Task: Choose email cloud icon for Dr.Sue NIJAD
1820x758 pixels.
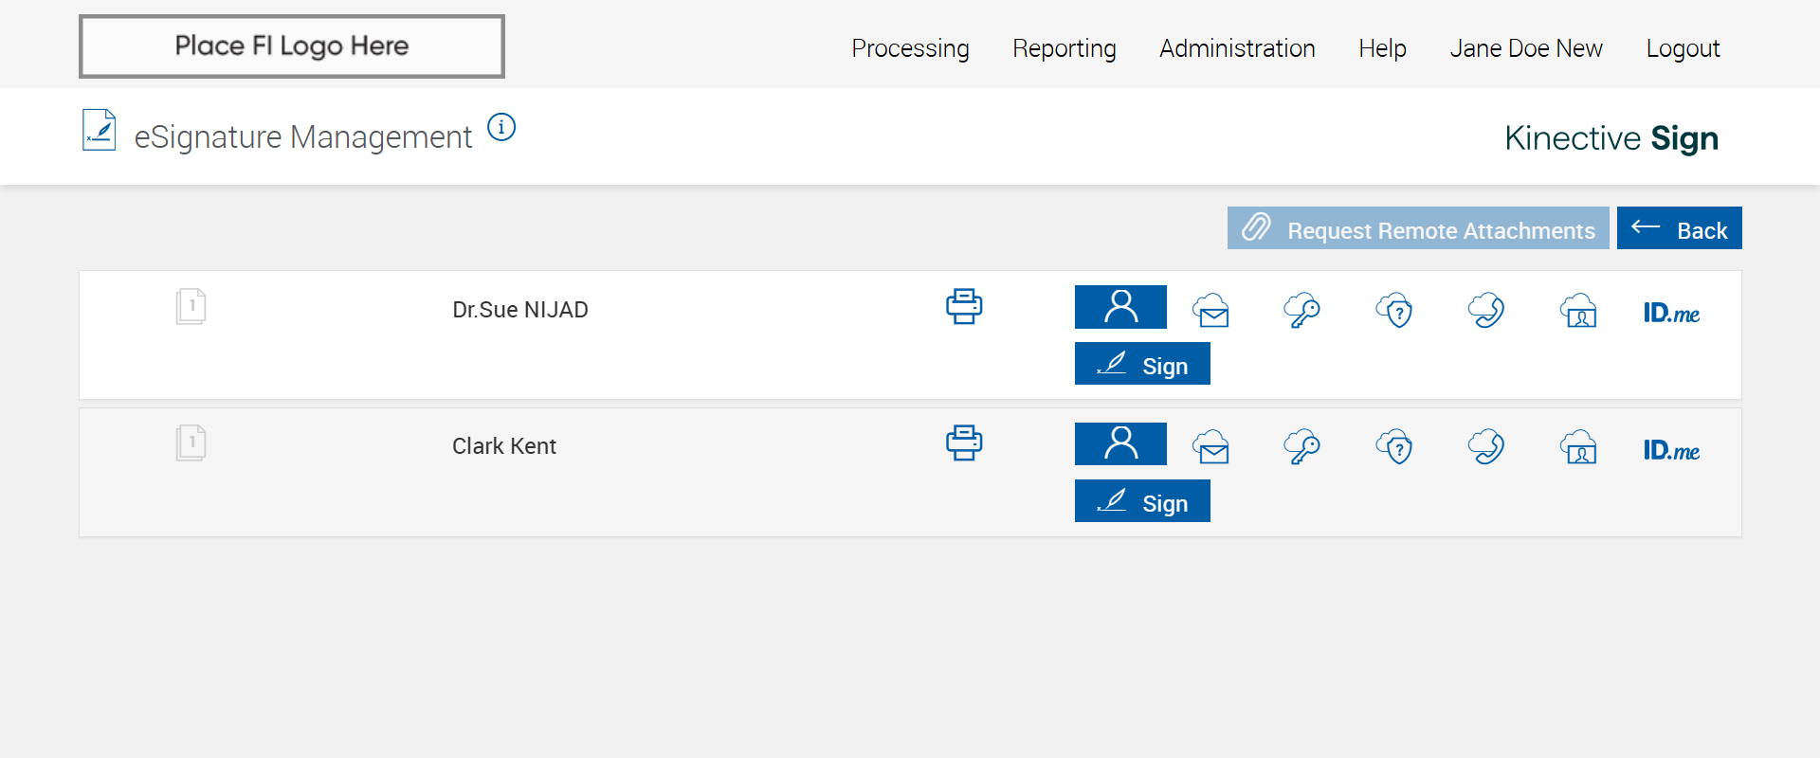Action: (x=1211, y=311)
